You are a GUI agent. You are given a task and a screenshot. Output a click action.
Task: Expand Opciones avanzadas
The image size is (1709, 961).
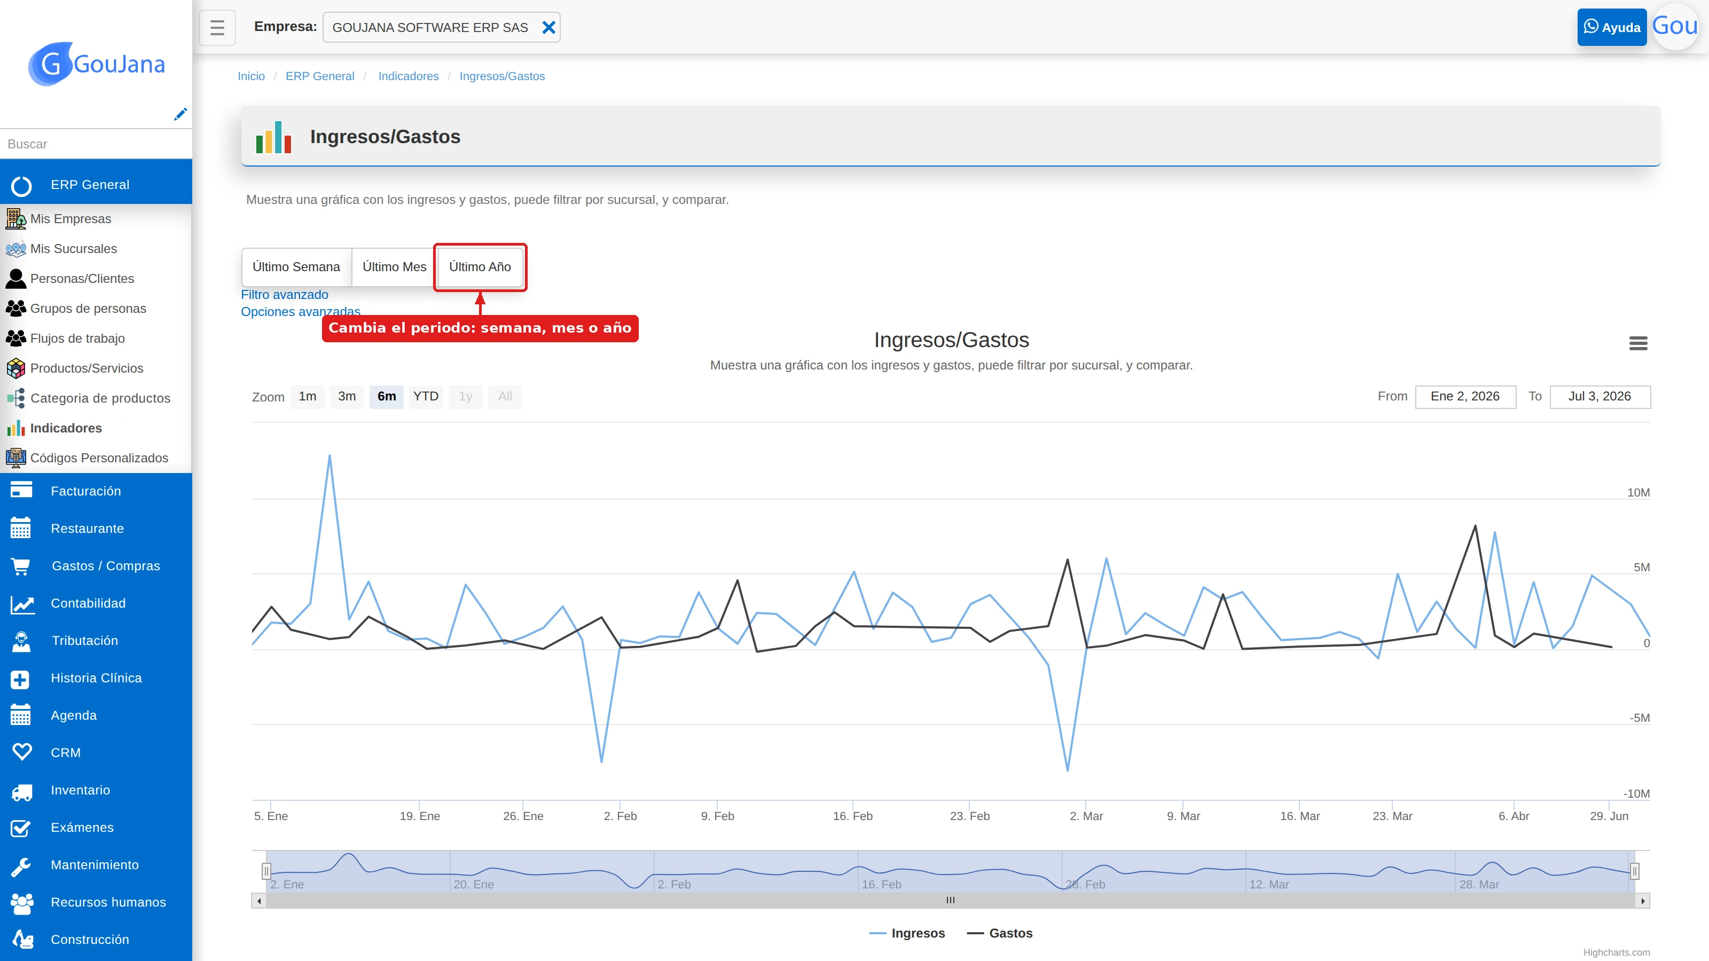point(301,312)
